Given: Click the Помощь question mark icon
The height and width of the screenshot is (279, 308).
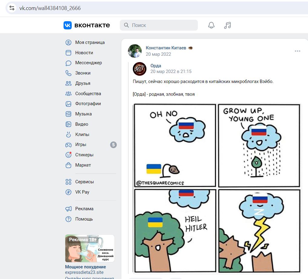Looking at the screenshot, I should coord(68,219).
